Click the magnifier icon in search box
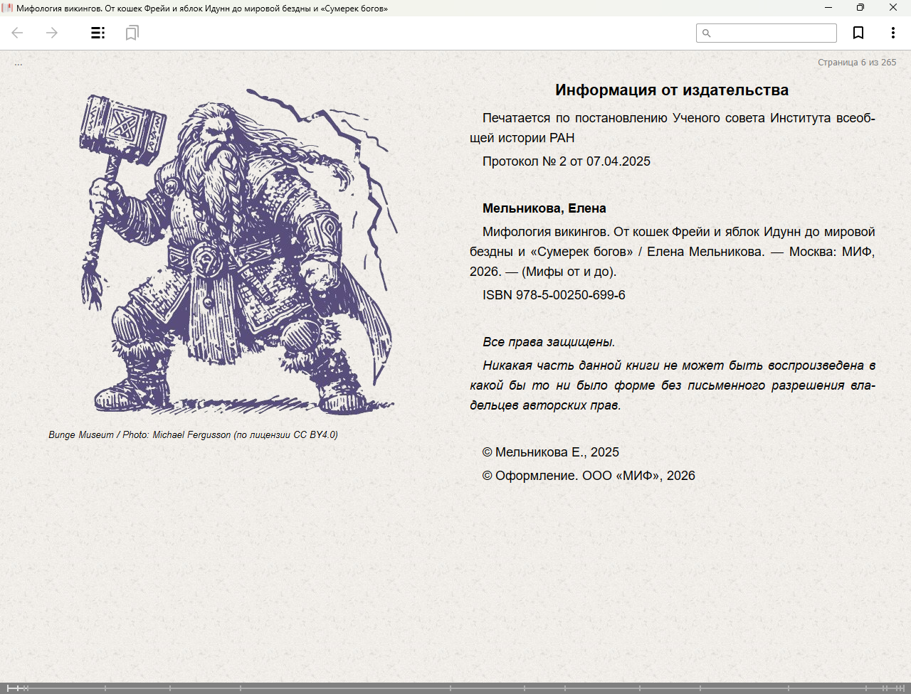The height and width of the screenshot is (694, 911). click(707, 33)
